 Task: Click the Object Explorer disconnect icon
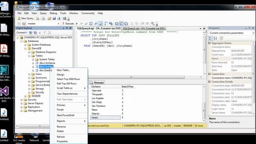click(x=35, y=33)
